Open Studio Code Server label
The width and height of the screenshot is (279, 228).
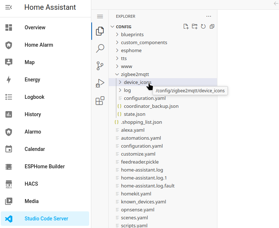[46, 219]
